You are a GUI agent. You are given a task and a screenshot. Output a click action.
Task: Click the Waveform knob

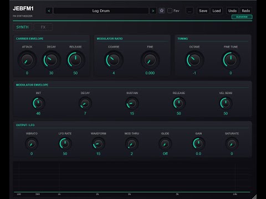pos(98,144)
